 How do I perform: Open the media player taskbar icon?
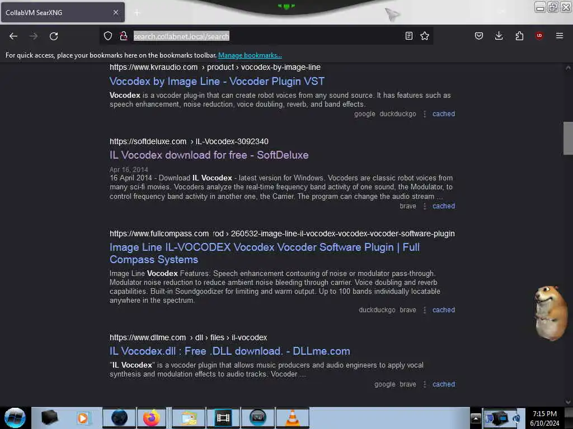[x=83, y=418]
